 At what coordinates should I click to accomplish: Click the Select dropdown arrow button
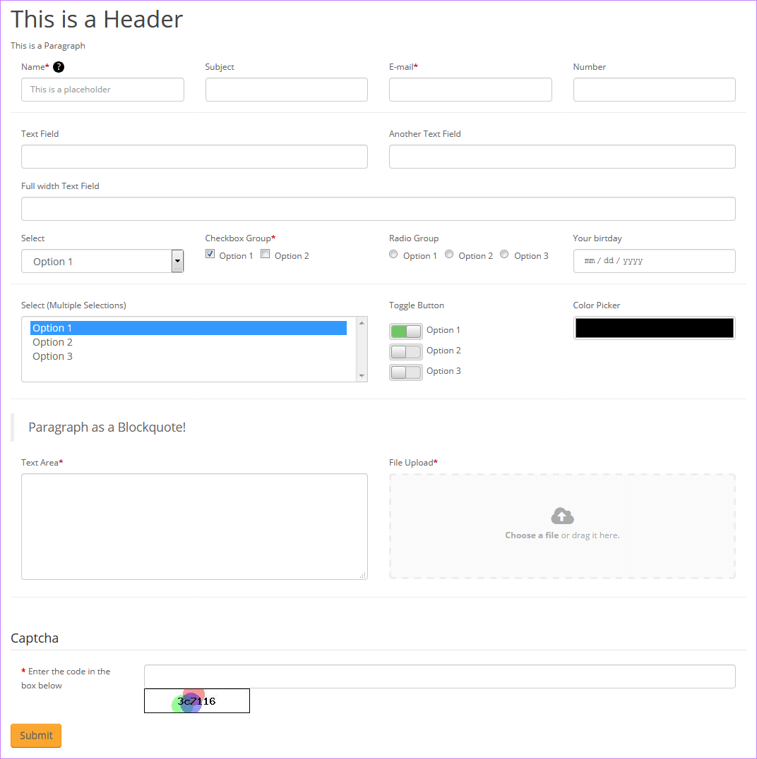point(177,261)
